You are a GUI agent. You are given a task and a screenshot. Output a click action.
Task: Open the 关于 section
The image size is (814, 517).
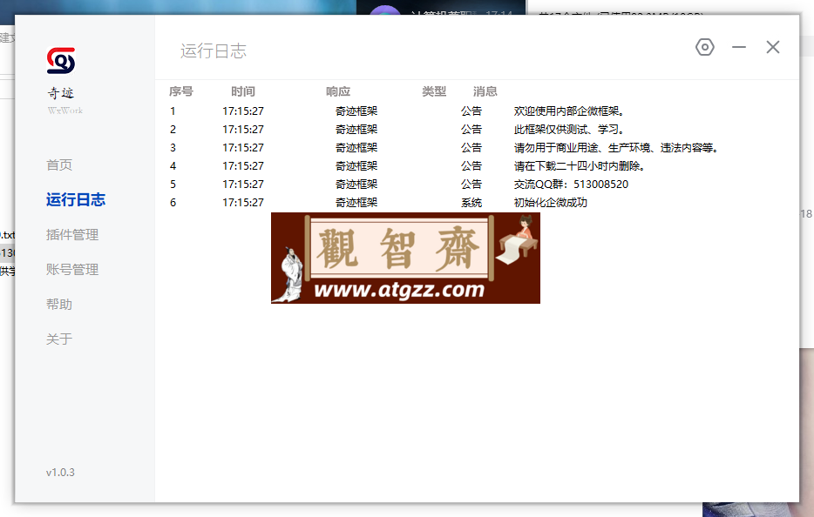point(59,339)
